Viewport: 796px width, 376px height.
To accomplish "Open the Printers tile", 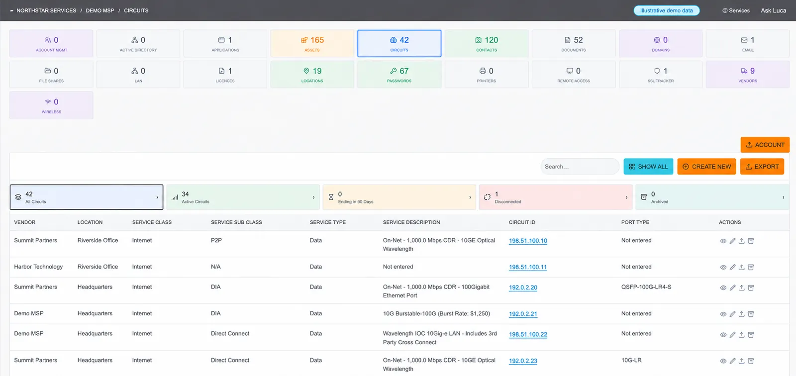I will pyautogui.click(x=486, y=74).
